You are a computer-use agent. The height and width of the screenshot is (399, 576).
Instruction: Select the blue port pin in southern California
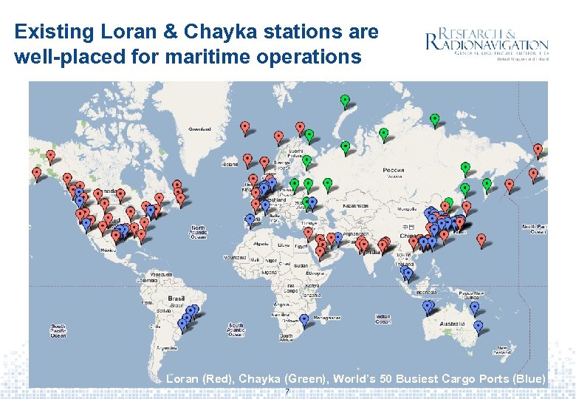point(86,225)
